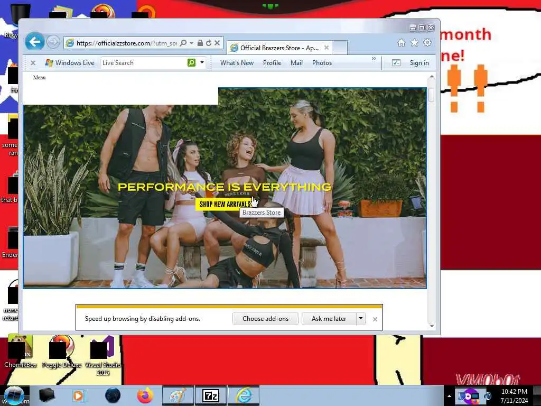Click the scrollbar down arrow
This screenshot has height=406, width=541.
[432, 326]
